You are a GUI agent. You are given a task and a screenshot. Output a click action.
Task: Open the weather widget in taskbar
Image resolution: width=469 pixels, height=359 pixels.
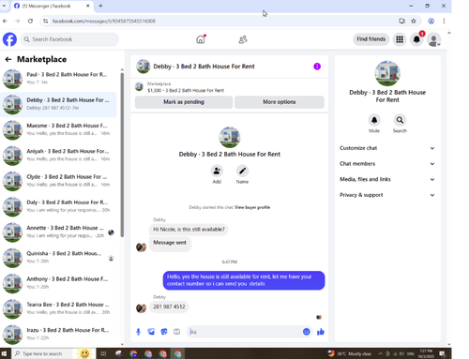click(x=349, y=353)
